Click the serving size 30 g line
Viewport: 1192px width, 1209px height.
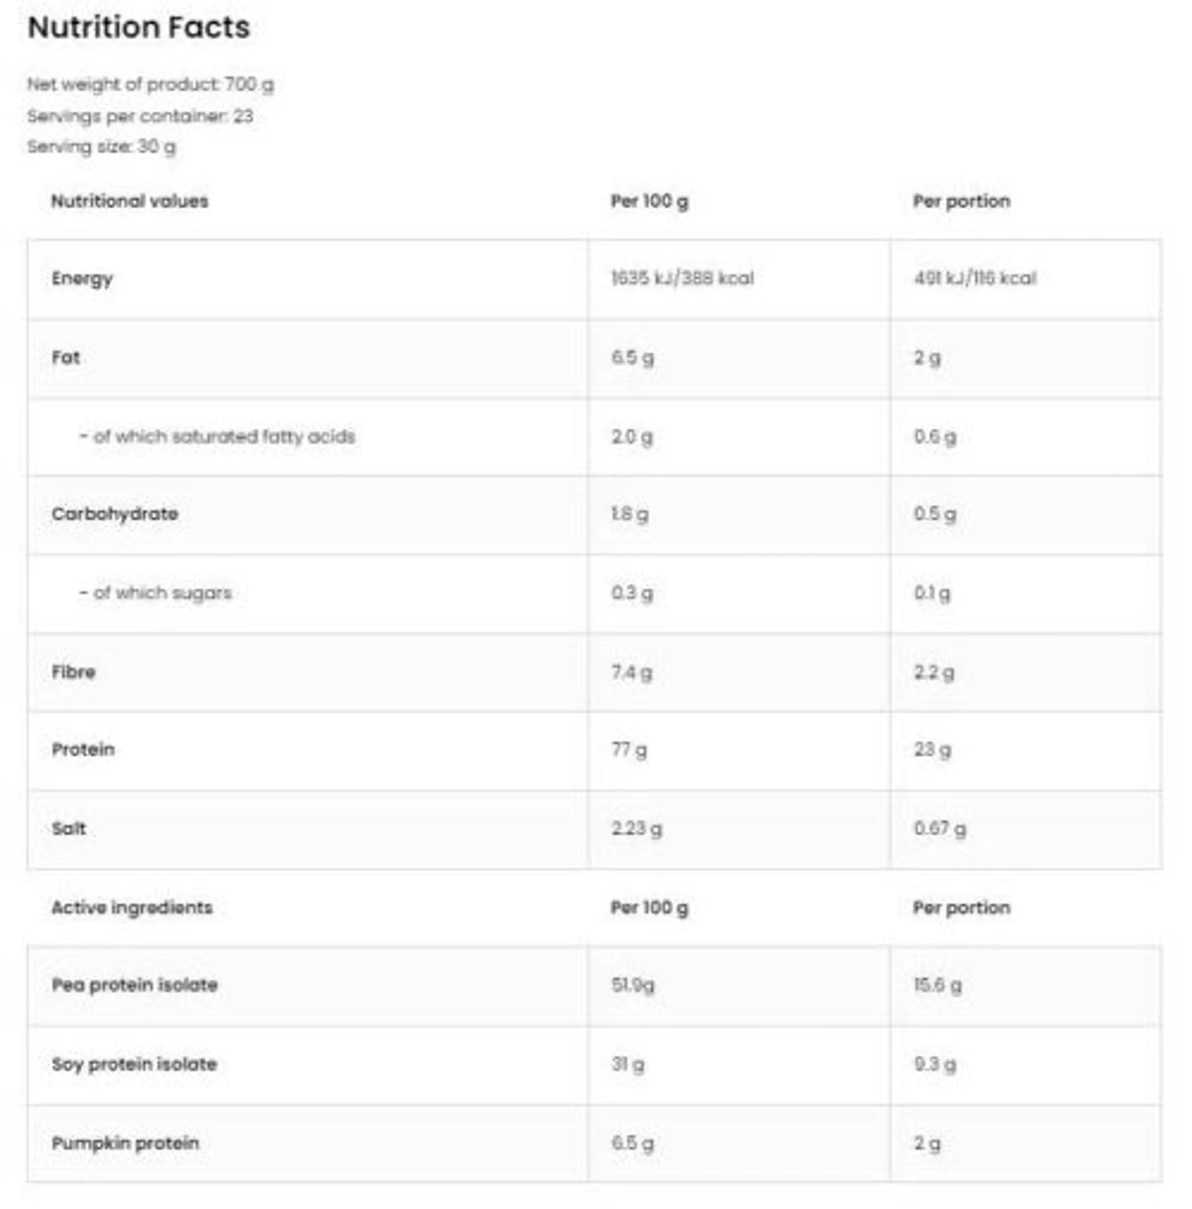click(x=102, y=147)
